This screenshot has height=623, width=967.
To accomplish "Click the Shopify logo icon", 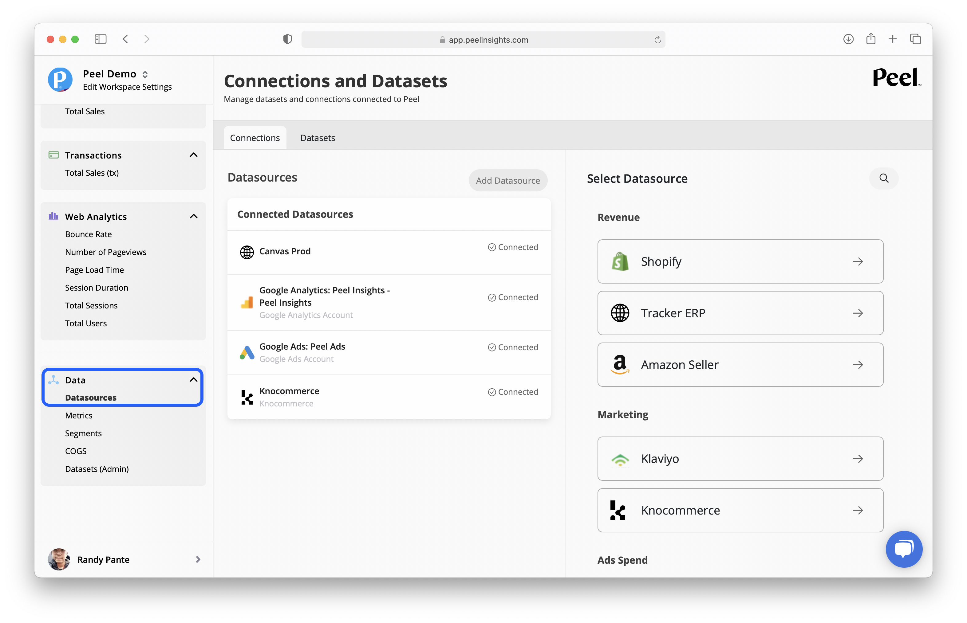I will (620, 261).
